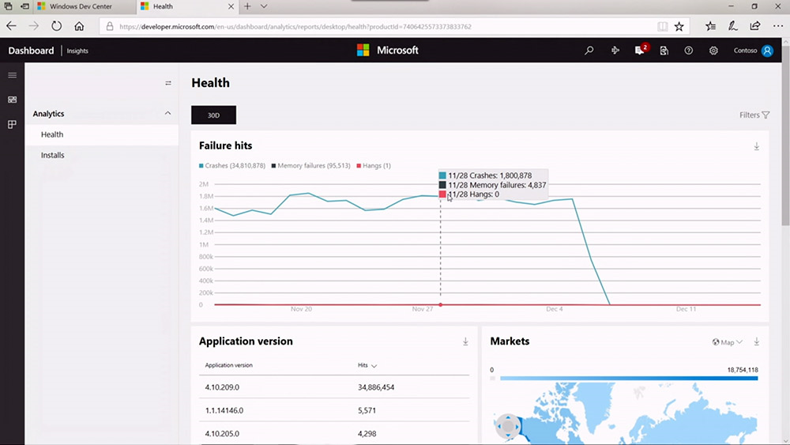Open the Settings gear in the header

click(713, 51)
